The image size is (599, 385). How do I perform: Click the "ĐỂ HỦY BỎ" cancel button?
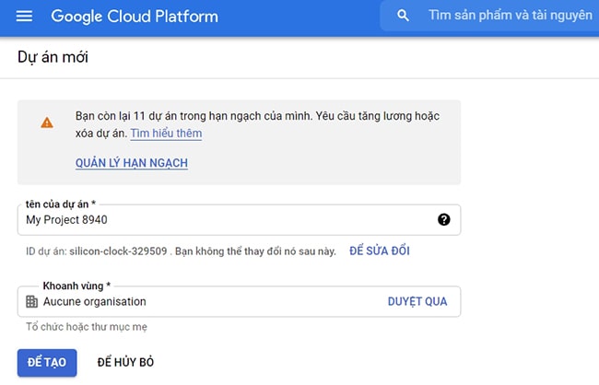(x=125, y=362)
